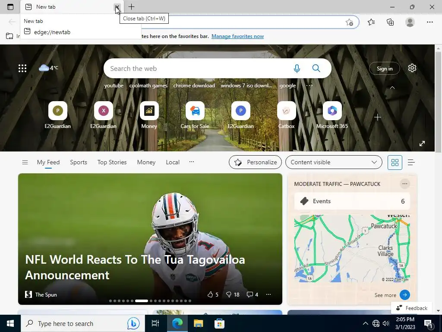
Task: Switch to My Feed tab
Action: [48, 163]
